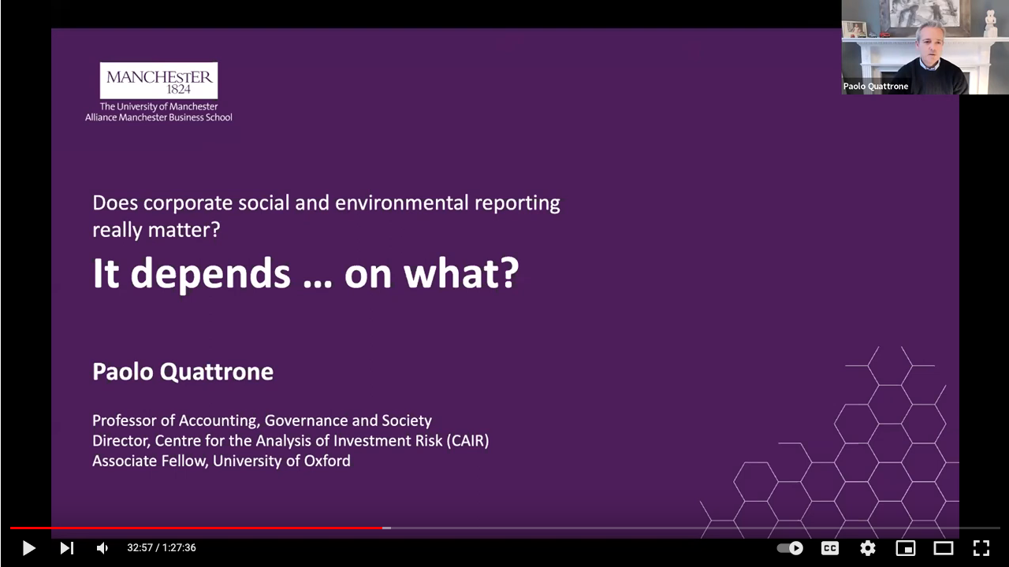Switch to theater mode
1009x567 pixels.
(944, 548)
